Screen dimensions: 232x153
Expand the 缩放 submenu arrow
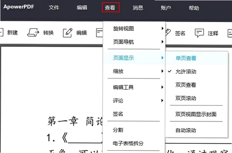[x=162, y=71]
